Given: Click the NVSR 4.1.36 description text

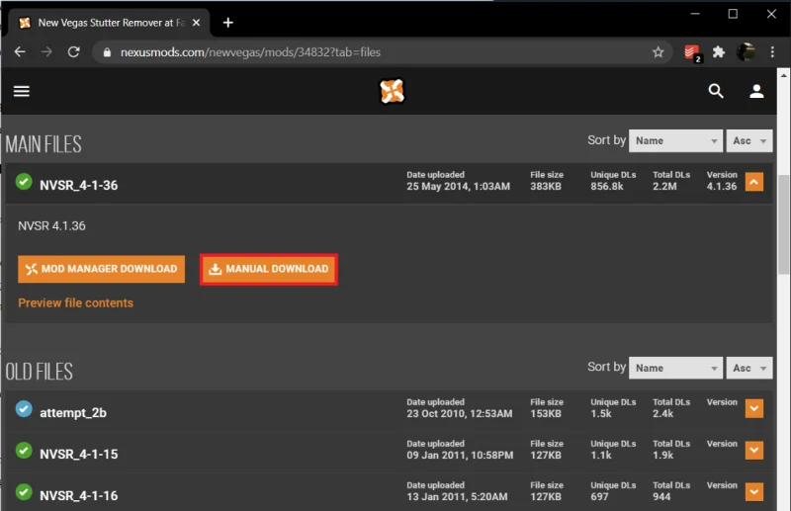Looking at the screenshot, I should [x=52, y=226].
